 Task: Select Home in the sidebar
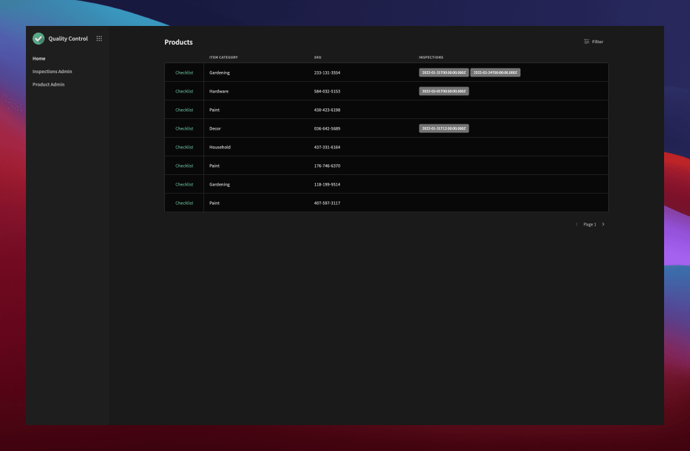(x=39, y=59)
